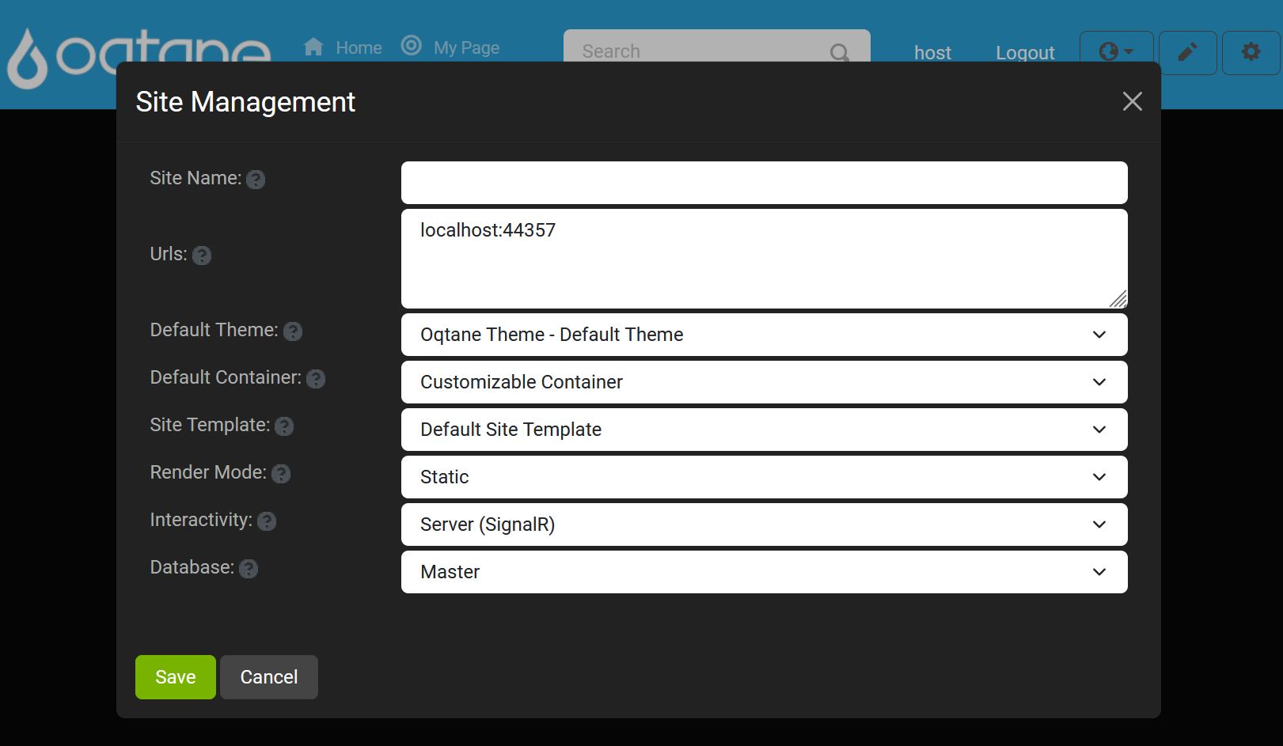Open the Render Mode dropdown

click(764, 477)
